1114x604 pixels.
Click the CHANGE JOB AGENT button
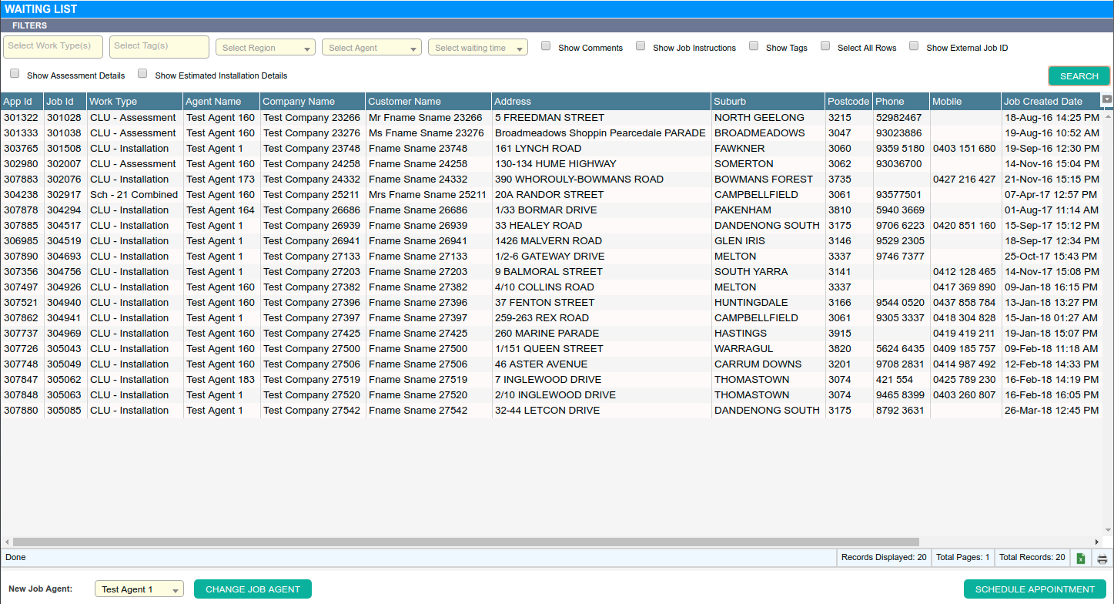point(253,589)
